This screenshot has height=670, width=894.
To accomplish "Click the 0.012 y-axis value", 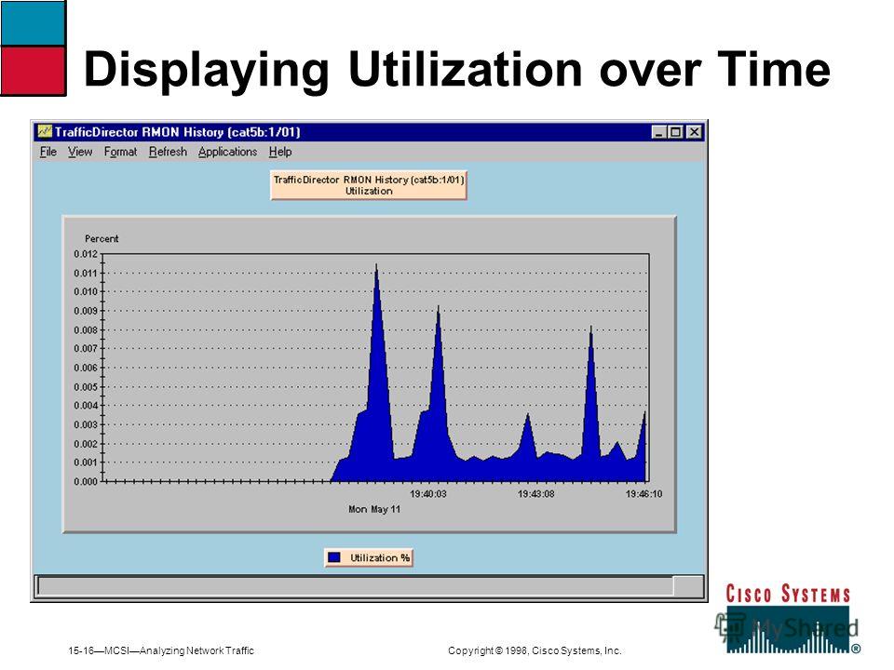I will pos(86,254).
